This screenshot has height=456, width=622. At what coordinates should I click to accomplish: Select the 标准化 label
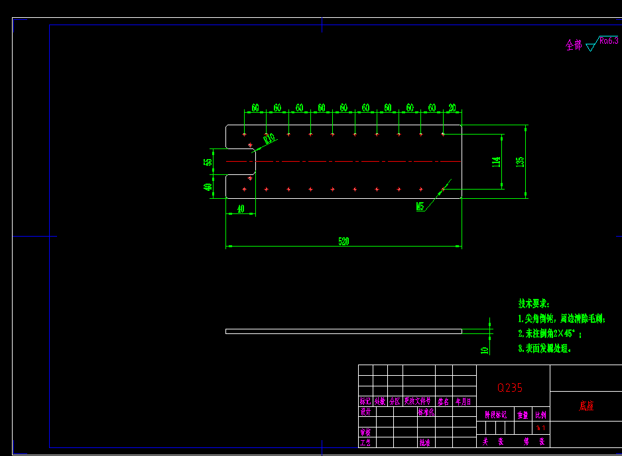point(426,412)
